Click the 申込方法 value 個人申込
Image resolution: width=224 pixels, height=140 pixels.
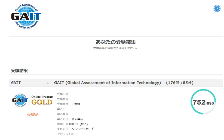(x=77, y=119)
